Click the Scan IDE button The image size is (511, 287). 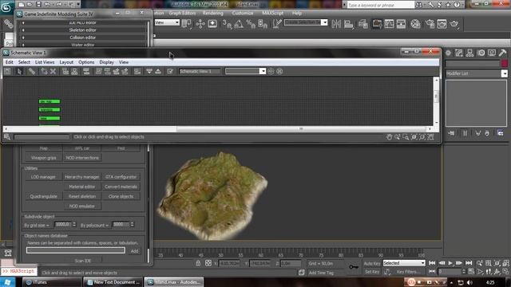tap(83, 261)
